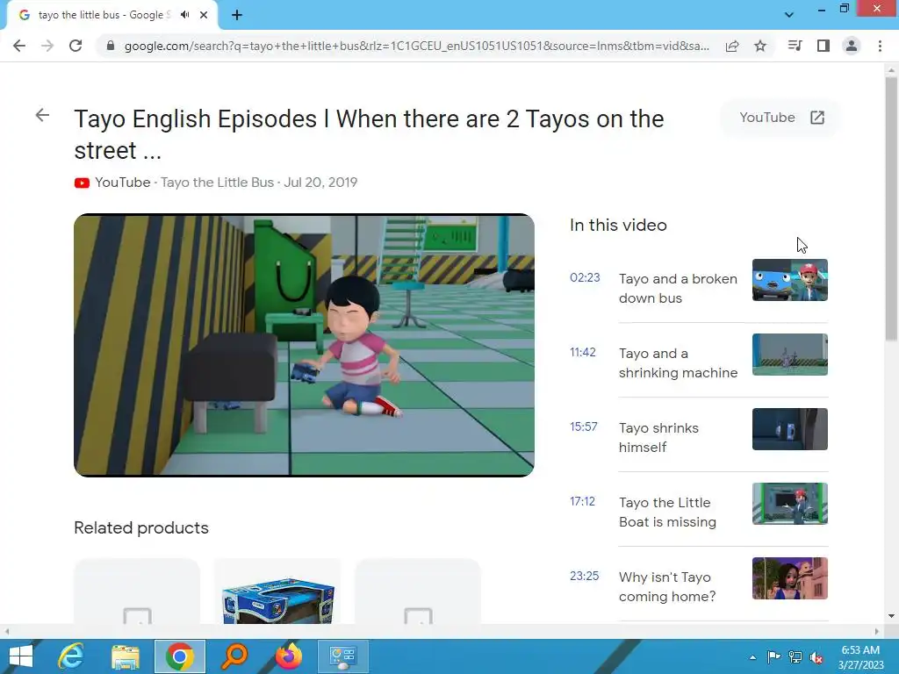The image size is (899, 674).
Task: Jump to the 02:23 timestamp
Action: [585, 277]
